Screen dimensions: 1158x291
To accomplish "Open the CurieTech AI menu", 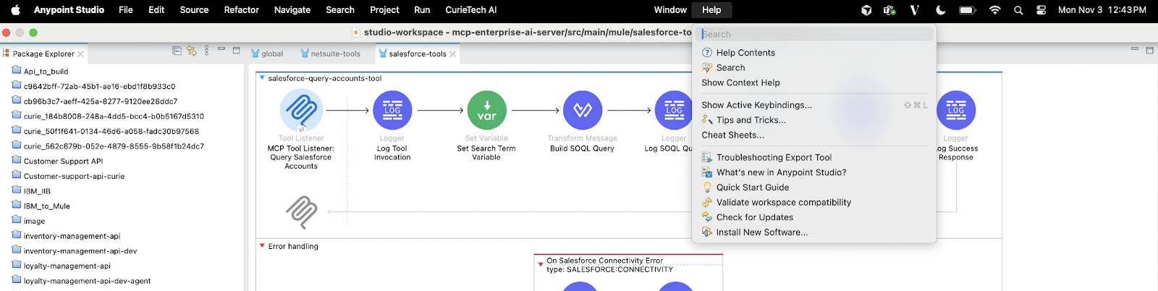I will point(471,10).
